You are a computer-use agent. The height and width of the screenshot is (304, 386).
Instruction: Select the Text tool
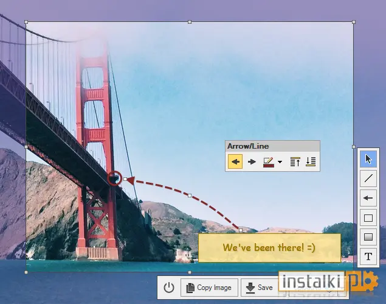pos(368,256)
